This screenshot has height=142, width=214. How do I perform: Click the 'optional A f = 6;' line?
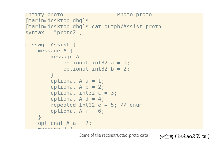tap(77, 111)
